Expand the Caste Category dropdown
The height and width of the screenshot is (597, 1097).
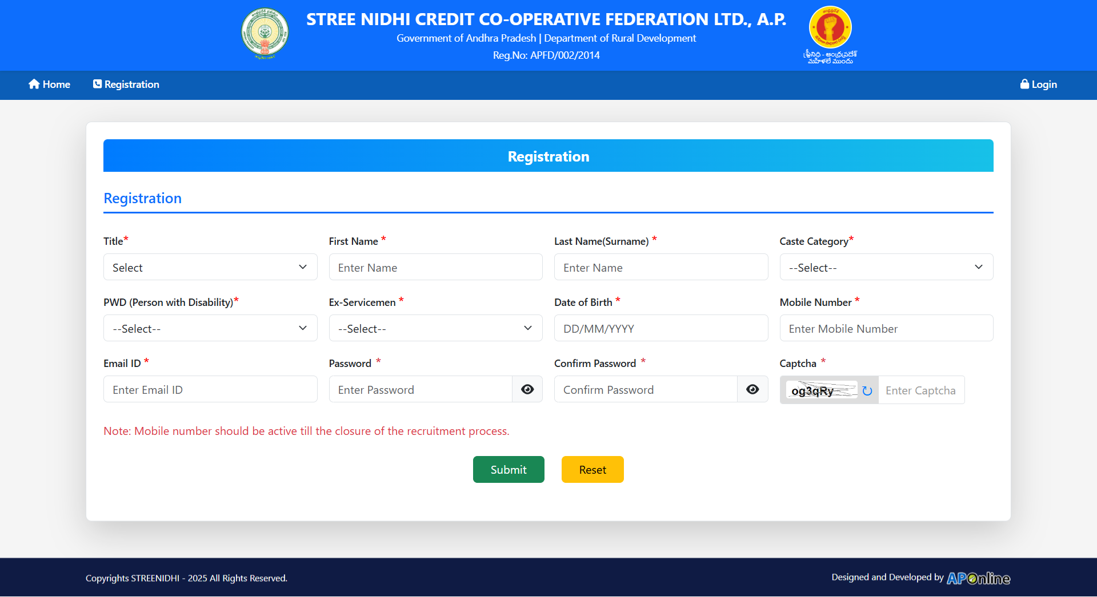[886, 267]
